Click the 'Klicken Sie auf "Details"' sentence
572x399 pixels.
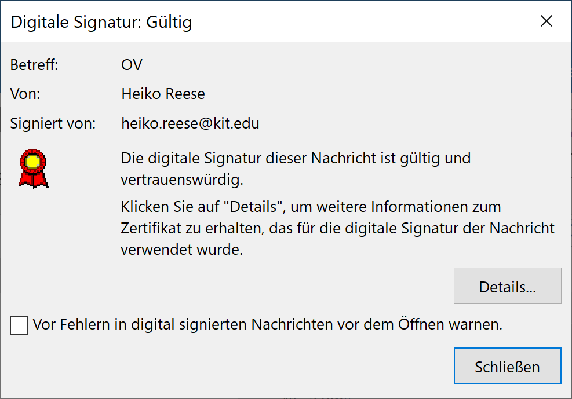coord(311,207)
